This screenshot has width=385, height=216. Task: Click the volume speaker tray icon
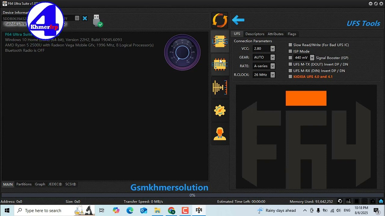[339, 211]
